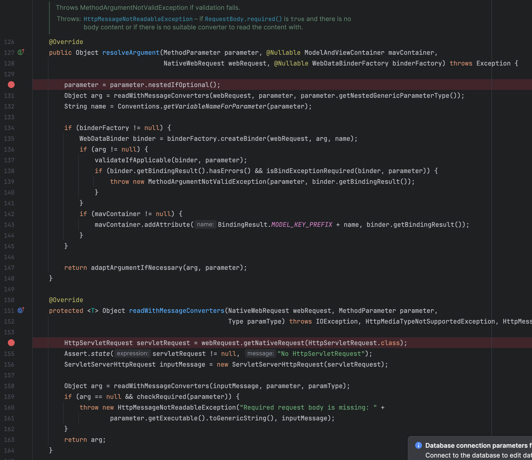The image size is (532, 460).
Task: Click line number 134 in the gutter
Action: [9, 128]
